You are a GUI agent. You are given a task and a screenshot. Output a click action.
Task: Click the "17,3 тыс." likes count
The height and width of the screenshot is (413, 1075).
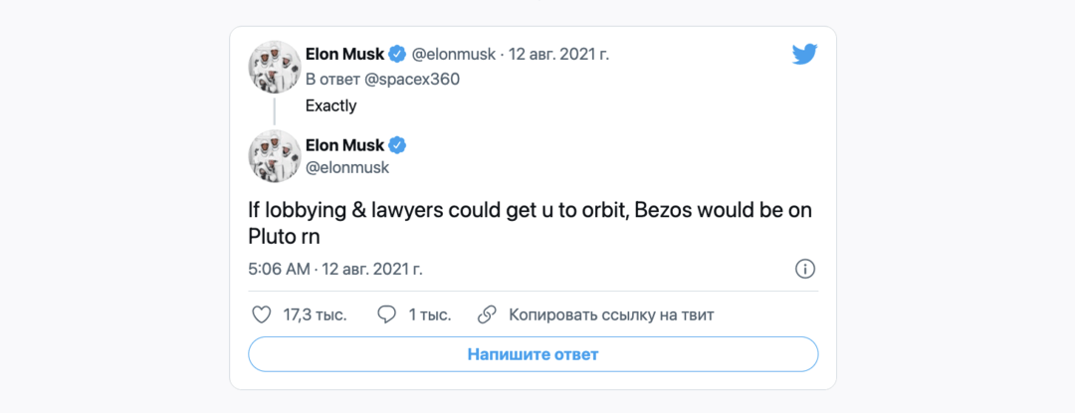coord(315,314)
